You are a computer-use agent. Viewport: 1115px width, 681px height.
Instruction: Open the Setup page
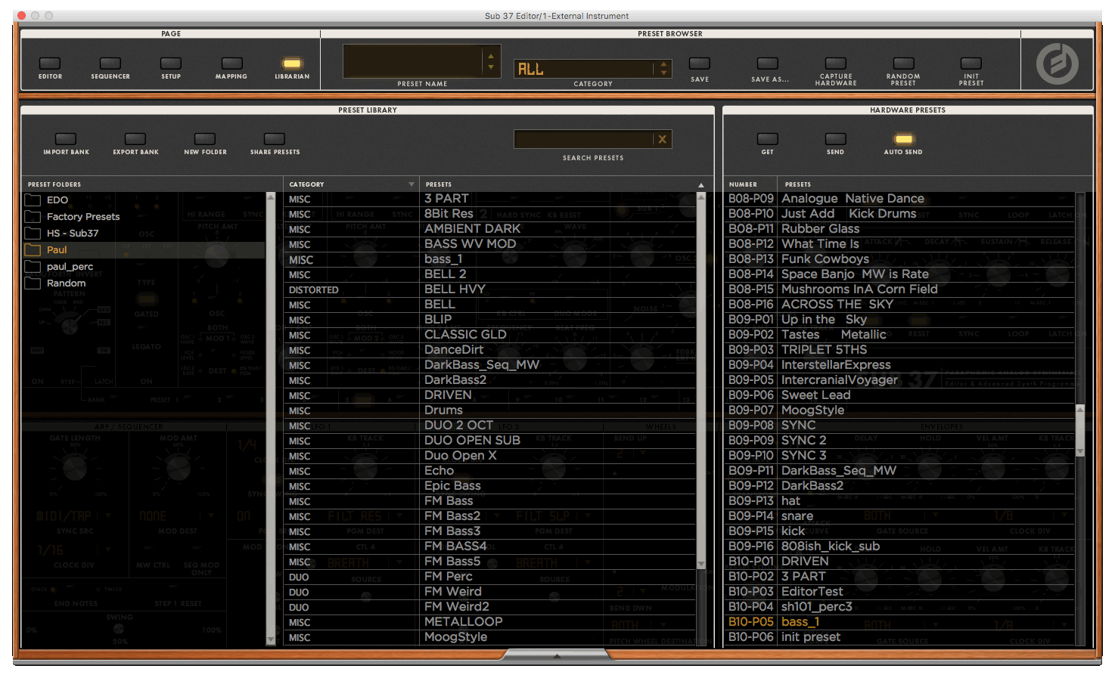coord(171,64)
